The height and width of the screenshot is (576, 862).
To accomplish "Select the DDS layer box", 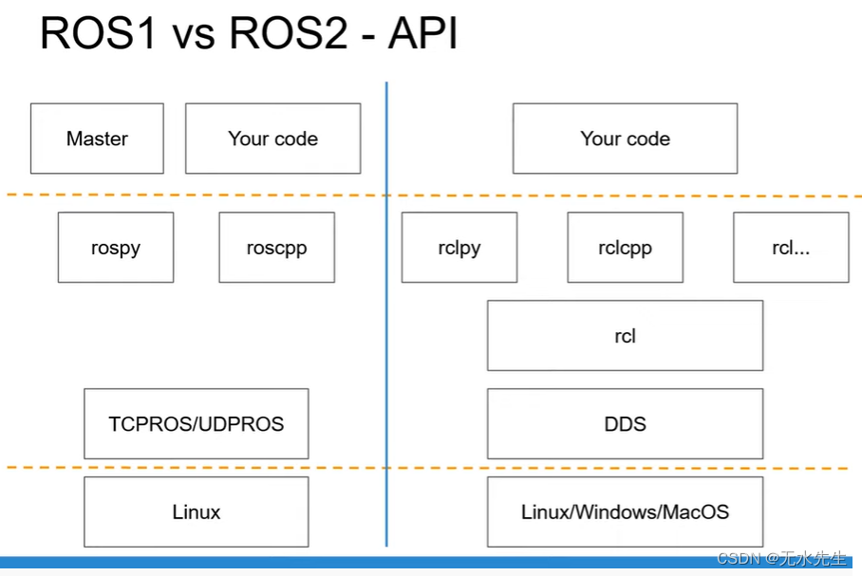I will tap(625, 423).
